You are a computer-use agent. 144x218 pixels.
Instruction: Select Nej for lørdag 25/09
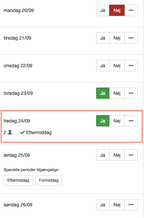click(117, 155)
